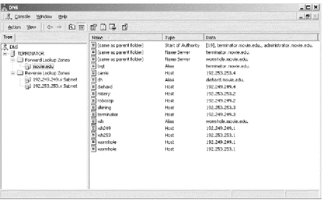Screen dimensions: 322x202
Task: Select the Forward Lookup Zones folder
Action: [47, 60]
